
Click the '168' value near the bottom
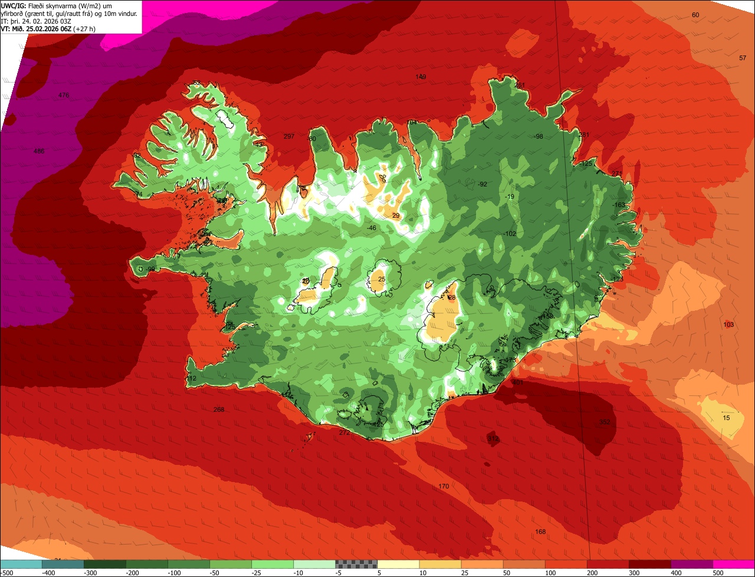tap(540, 532)
